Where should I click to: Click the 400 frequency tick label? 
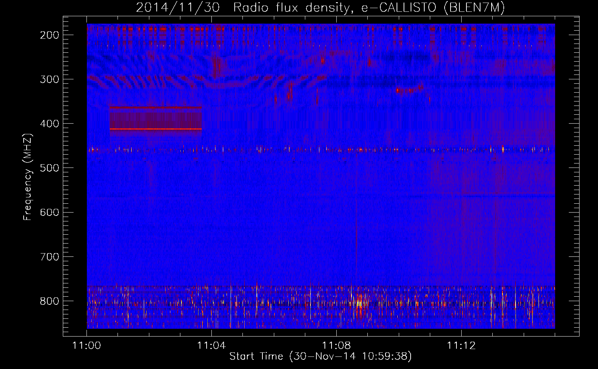point(50,124)
